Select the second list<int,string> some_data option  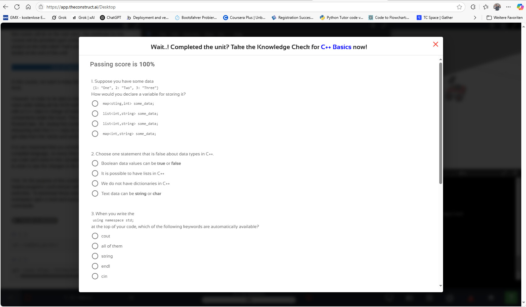95,124
